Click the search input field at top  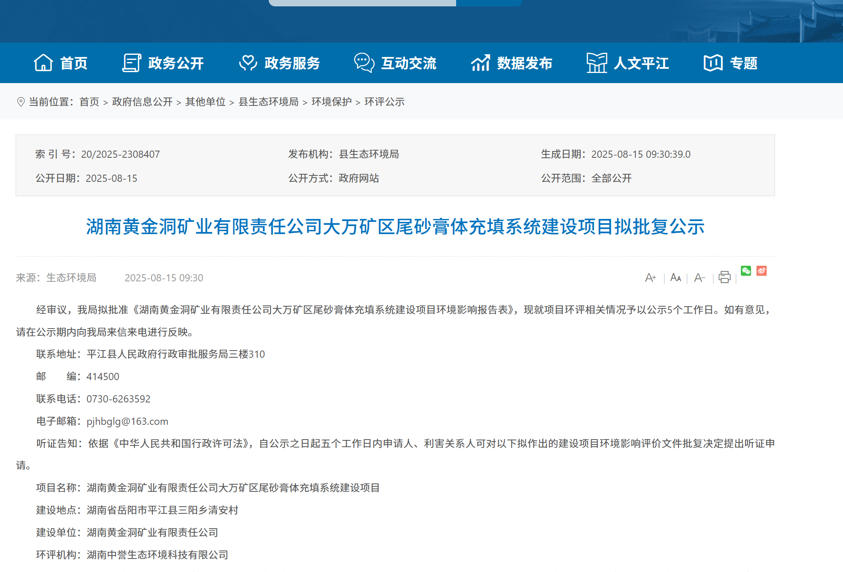(362, 3)
